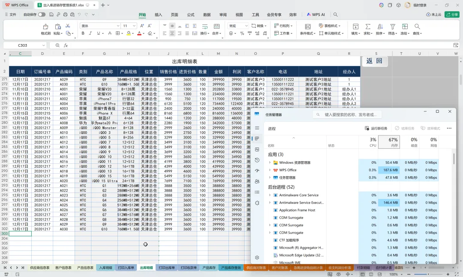Toggle the auto-save (自动保存) switch
The image size is (463, 277).
click(42, 15)
